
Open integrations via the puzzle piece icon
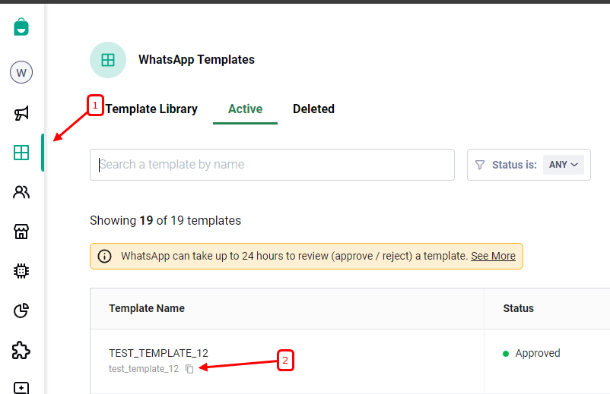point(21,350)
